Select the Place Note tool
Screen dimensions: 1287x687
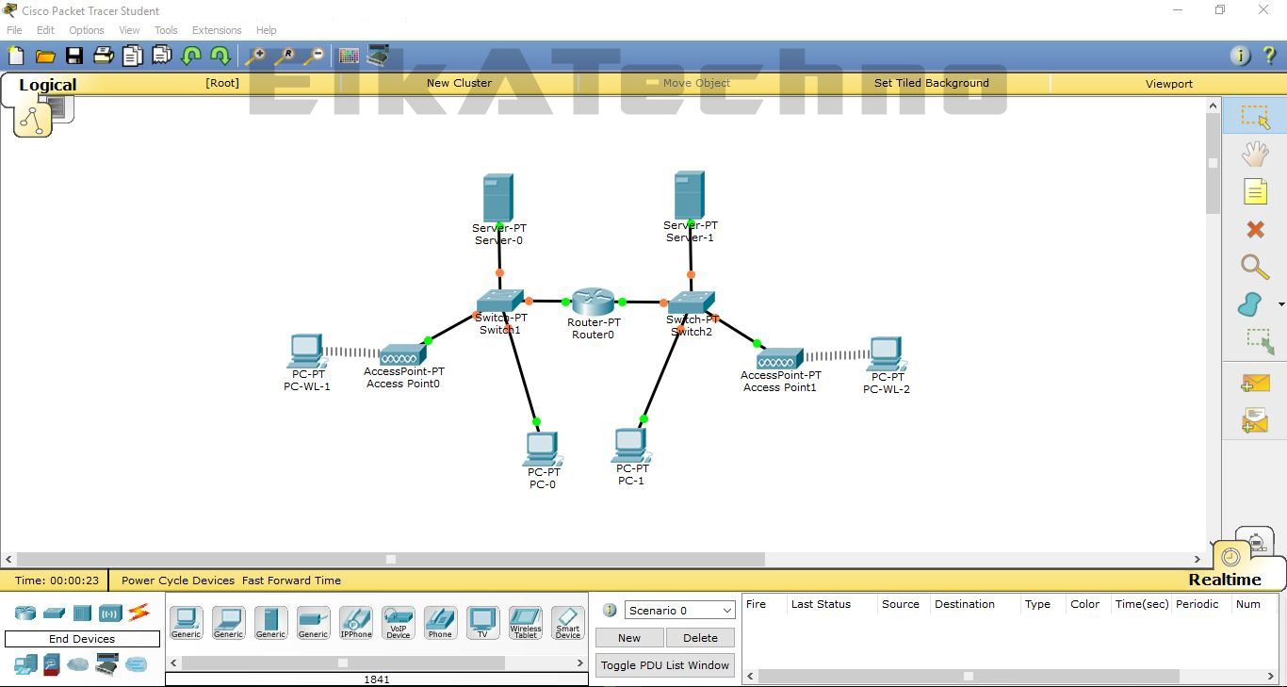click(x=1256, y=191)
